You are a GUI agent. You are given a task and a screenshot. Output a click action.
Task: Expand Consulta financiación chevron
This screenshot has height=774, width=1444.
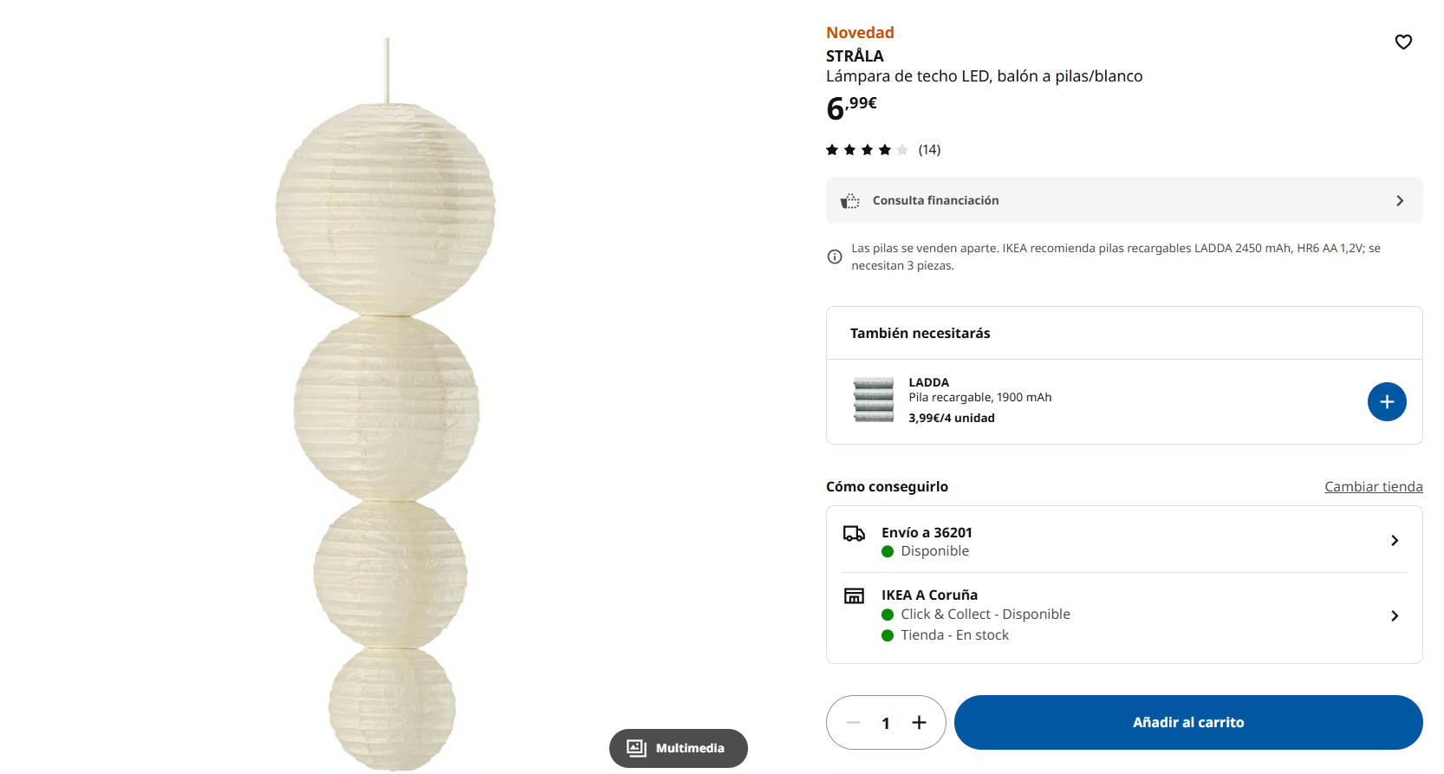1400,201
